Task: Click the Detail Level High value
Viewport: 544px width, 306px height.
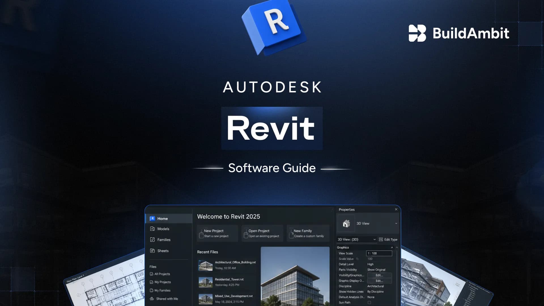Action: [370, 264]
